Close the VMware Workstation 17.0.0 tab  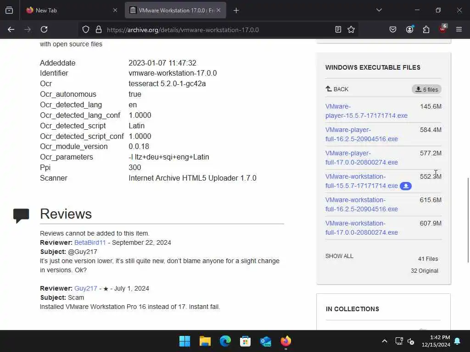[x=218, y=10]
